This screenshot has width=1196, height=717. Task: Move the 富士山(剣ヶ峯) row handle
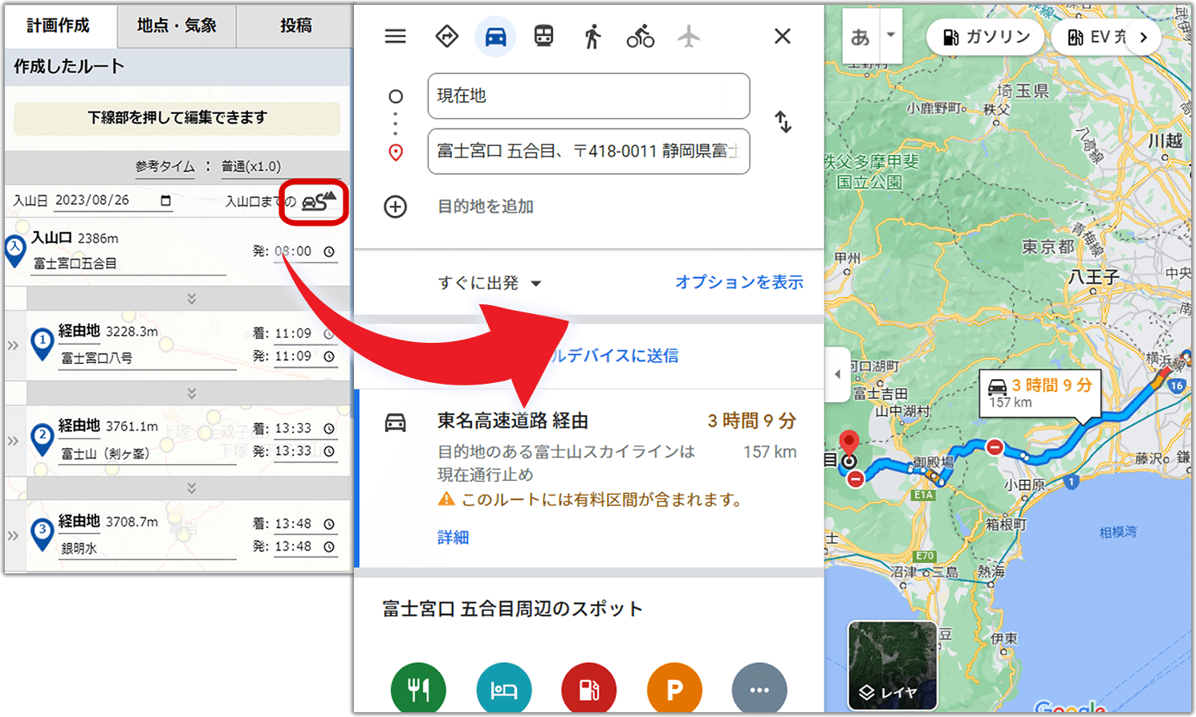point(13,440)
